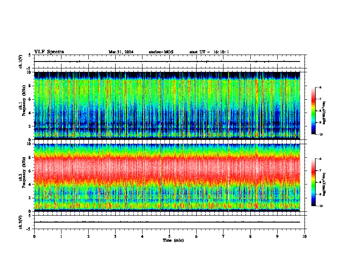The image size is (343, 265).
Task: Click the ch.2 frequency tick label "2"
Action: [30, 198]
